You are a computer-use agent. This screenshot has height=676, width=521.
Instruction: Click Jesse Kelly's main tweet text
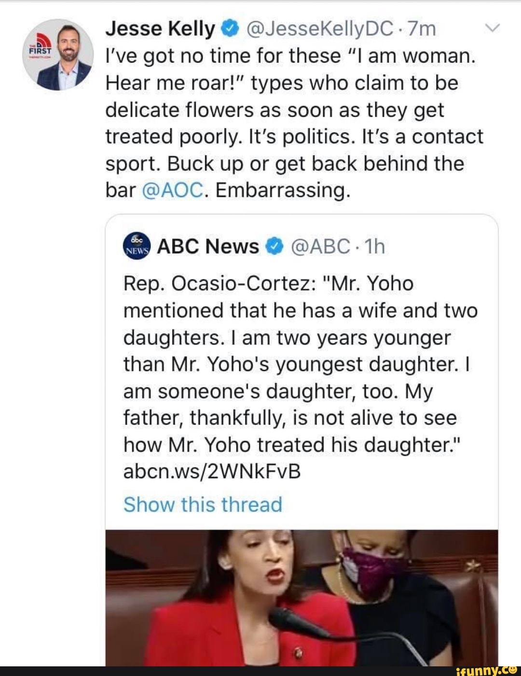(294, 123)
